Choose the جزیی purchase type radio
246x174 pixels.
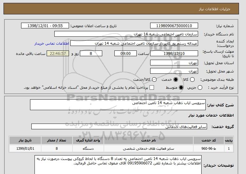click(x=200, y=87)
